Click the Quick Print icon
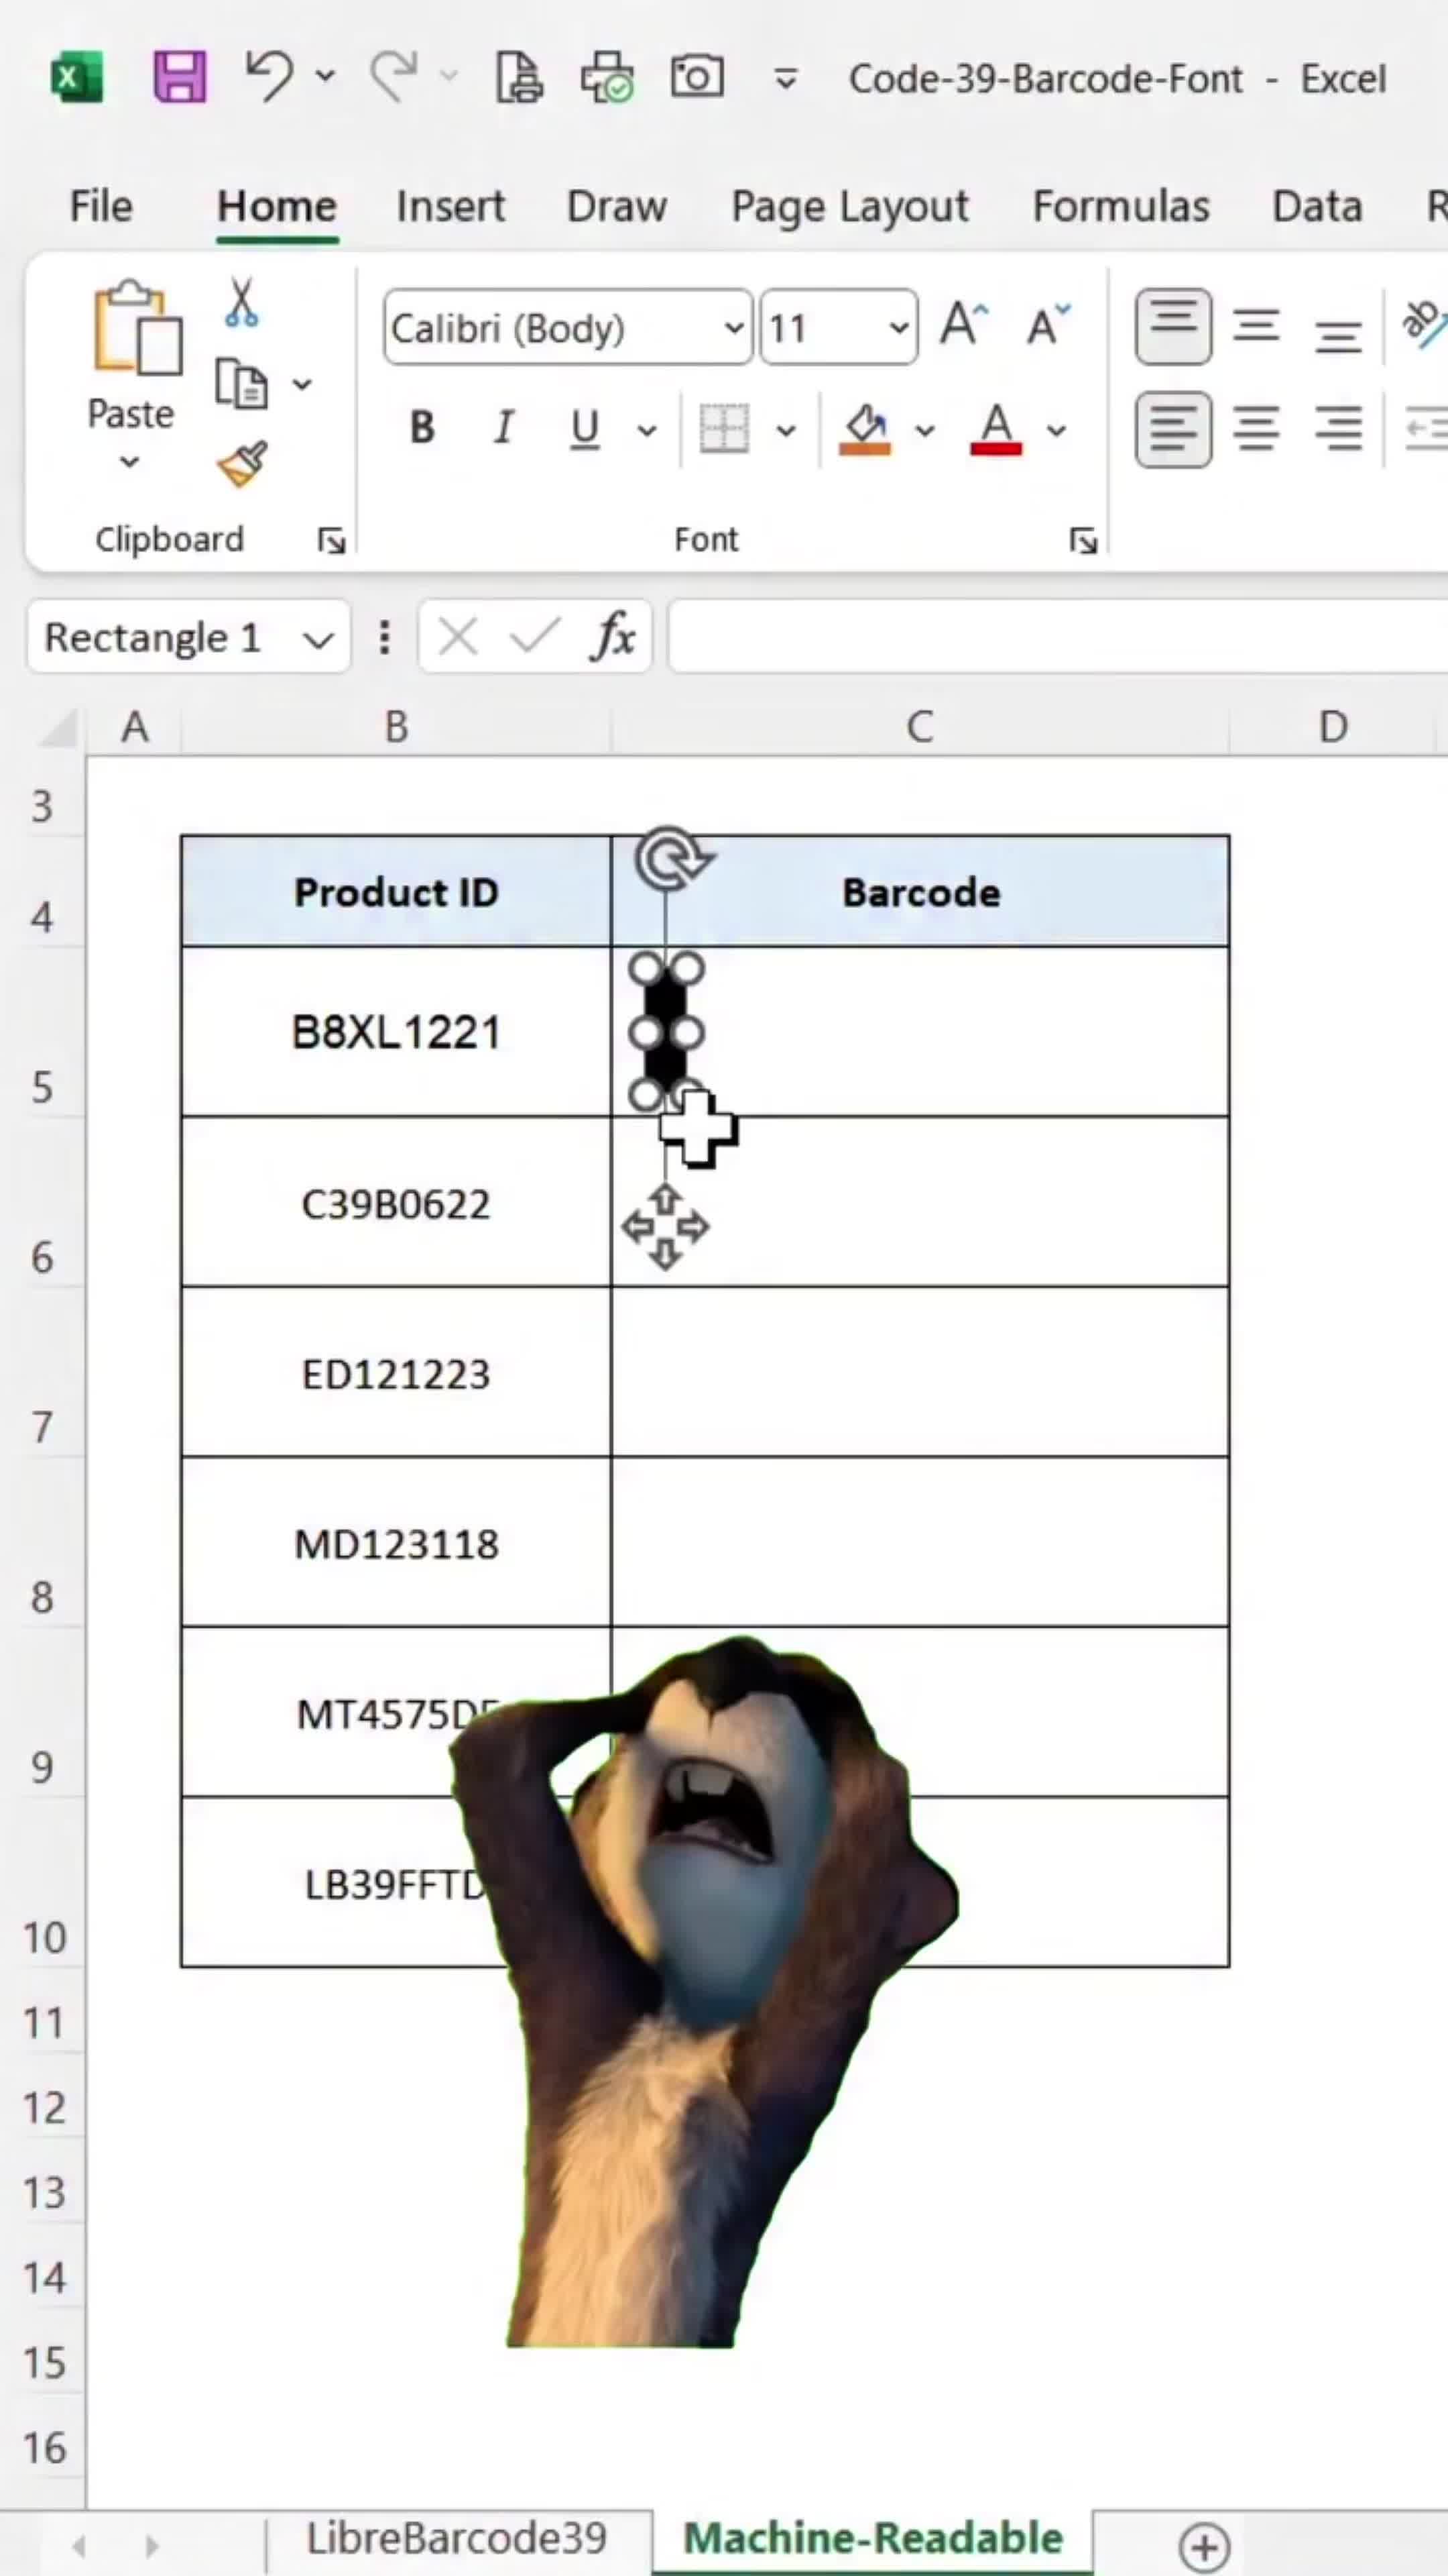 tap(607, 77)
